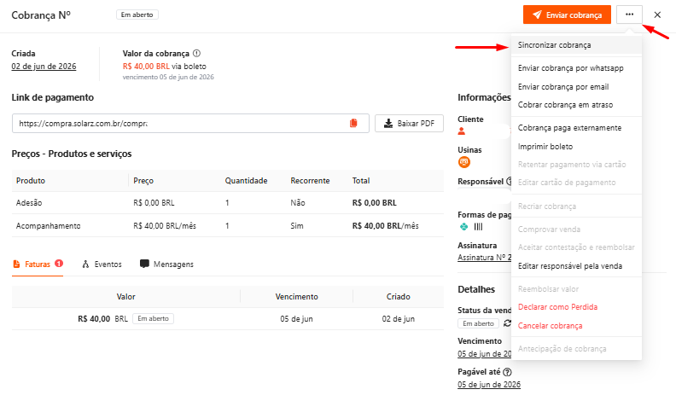Select Sincronizar cobrança in the menu
Image resolution: width=676 pixels, height=401 pixels.
pyautogui.click(x=576, y=45)
